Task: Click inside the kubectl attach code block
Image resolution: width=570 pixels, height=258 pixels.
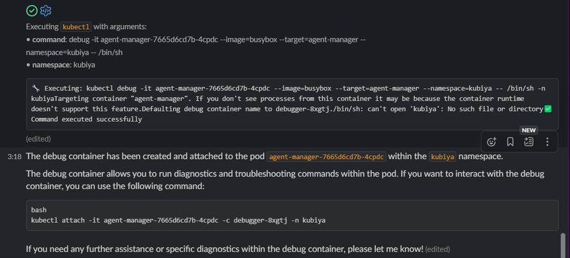Action: tap(291, 214)
